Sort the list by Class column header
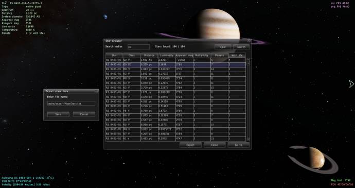The image size is (355, 188). pos(132,55)
